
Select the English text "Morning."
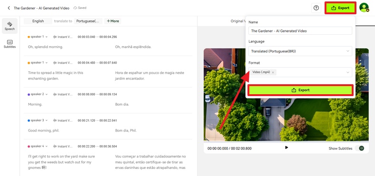pos(35,104)
